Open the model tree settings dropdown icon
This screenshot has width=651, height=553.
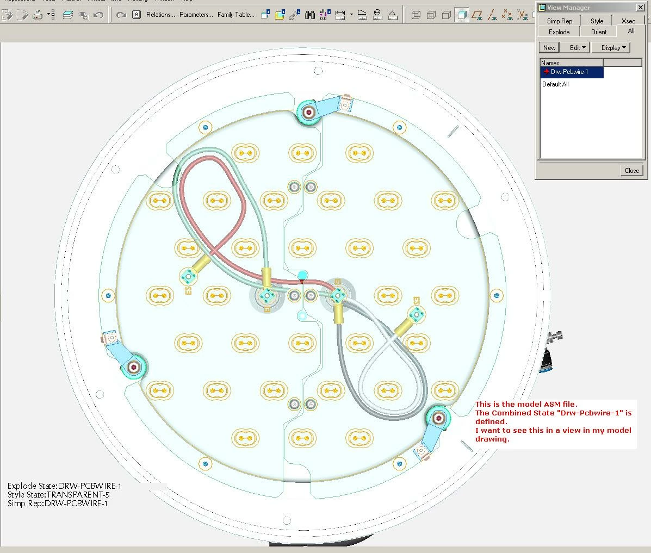(52, 15)
